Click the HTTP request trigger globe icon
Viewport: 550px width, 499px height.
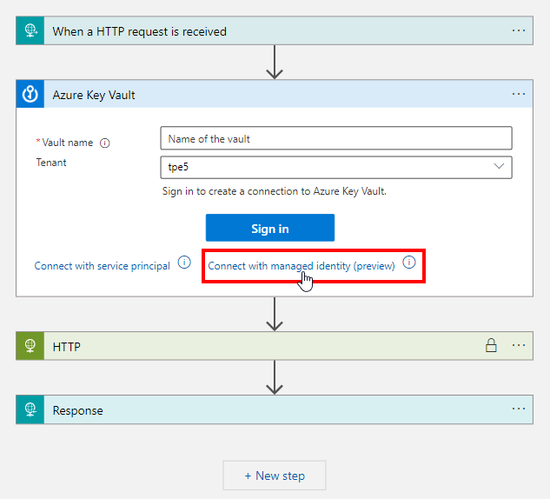[30, 31]
